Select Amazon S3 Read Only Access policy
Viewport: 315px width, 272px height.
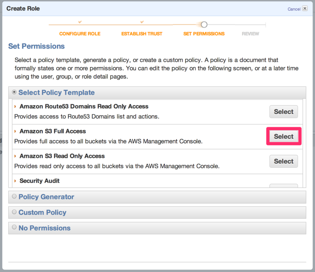tap(283, 161)
